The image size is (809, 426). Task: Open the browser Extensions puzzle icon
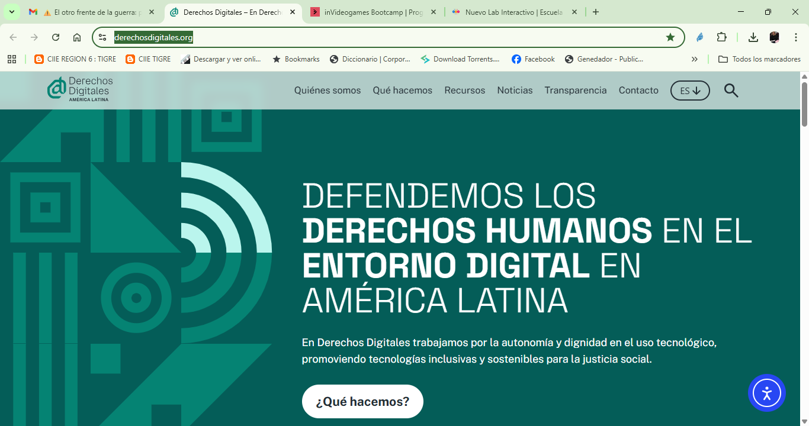[x=721, y=37]
